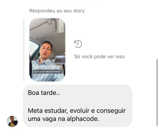This screenshot has width=159, height=136.
Task: Select the message mentioning alphacode
Action: [78, 106]
